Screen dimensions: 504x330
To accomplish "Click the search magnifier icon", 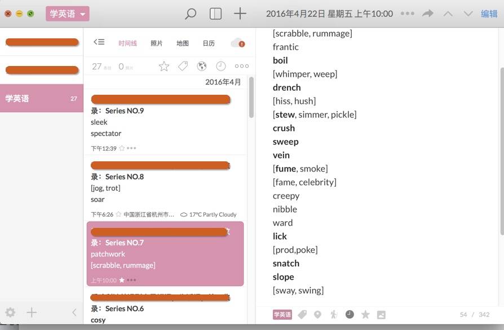I will point(191,14).
